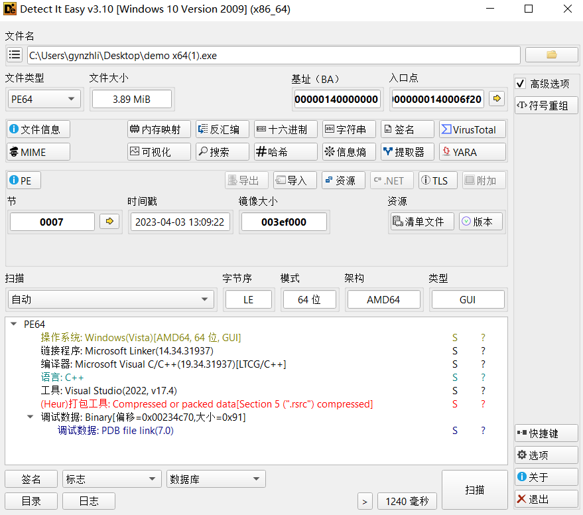Toggle 高级选项 checkbox
583x515 pixels.
[521, 84]
